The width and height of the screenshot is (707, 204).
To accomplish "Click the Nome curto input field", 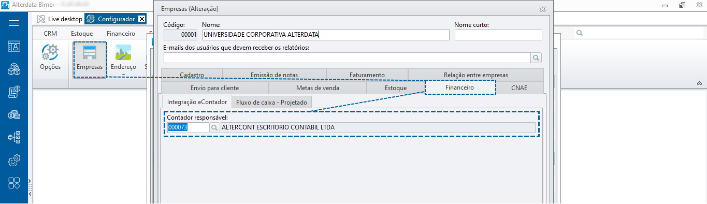I will click(x=498, y=35).
